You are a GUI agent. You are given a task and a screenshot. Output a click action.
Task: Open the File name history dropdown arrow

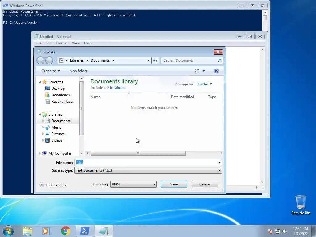tap(219, 163)
